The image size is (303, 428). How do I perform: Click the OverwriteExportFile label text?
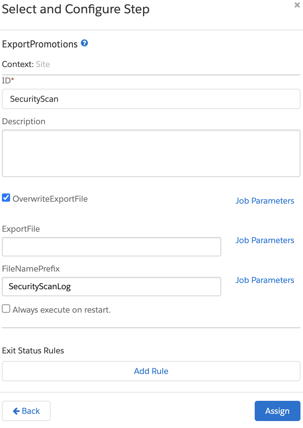(x=50, y=199)
